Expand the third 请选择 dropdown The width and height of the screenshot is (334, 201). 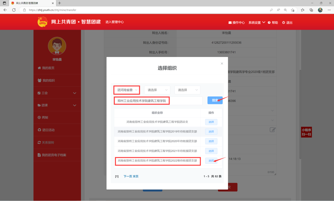(187, 90)
